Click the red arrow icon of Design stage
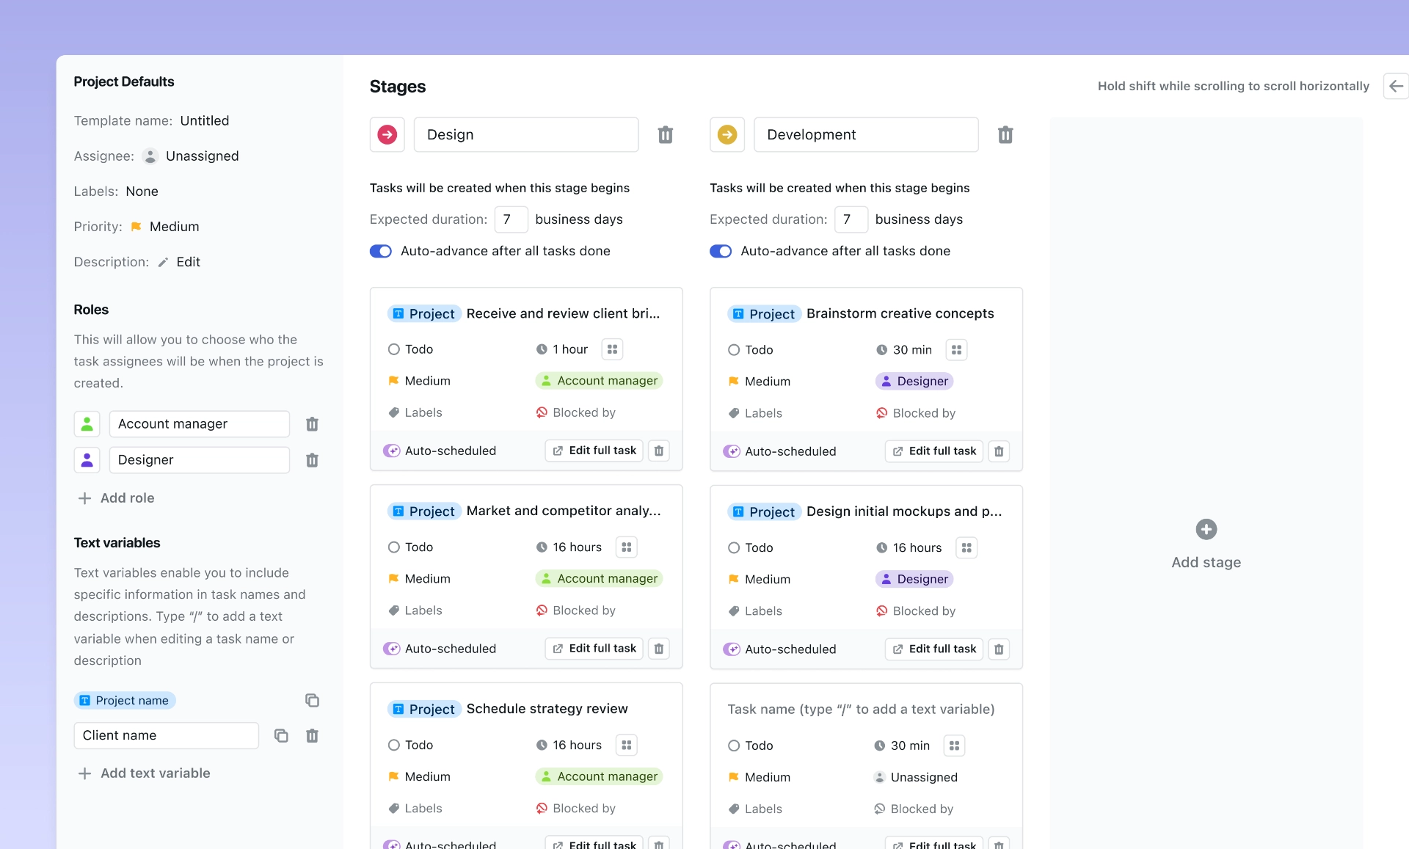1409x849 pixels. [x=387, y=135]
